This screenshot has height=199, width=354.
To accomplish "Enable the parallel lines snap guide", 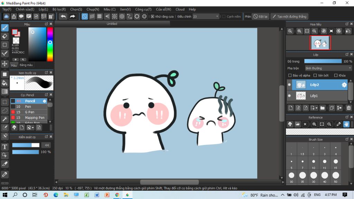I will click(x=92, y=17).
